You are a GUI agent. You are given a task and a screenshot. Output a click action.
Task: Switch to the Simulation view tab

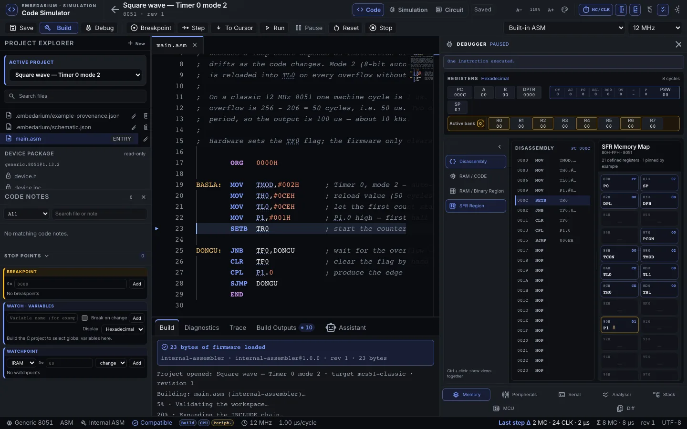(x=409, y=10)
